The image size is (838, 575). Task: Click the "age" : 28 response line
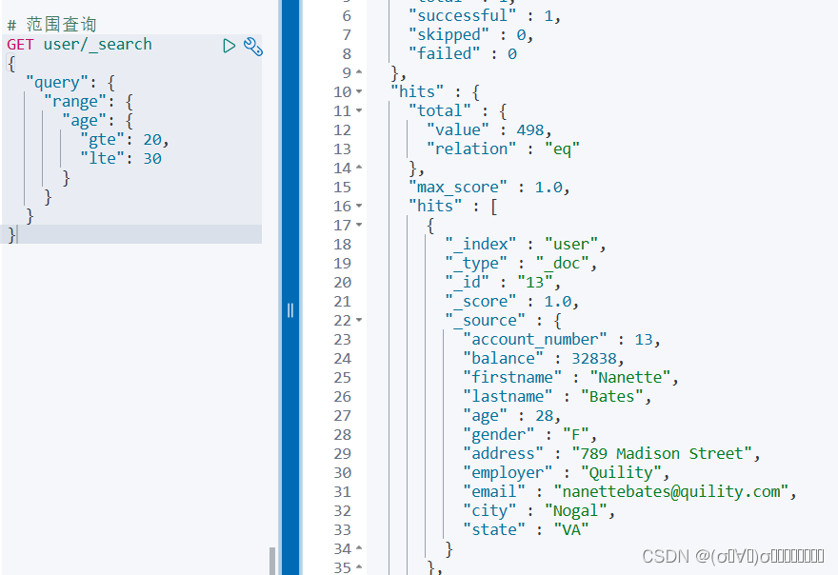point(512,416)
